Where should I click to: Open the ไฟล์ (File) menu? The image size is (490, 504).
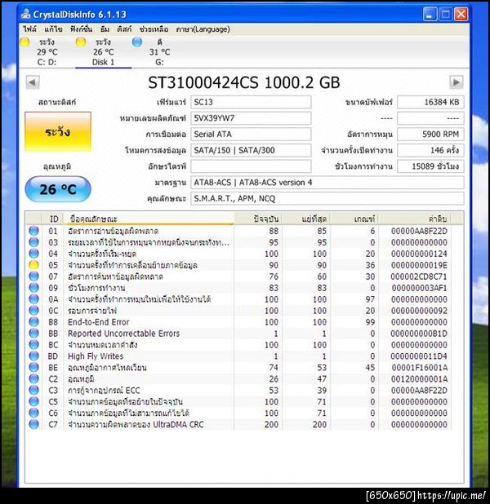[x=29, y=29]
